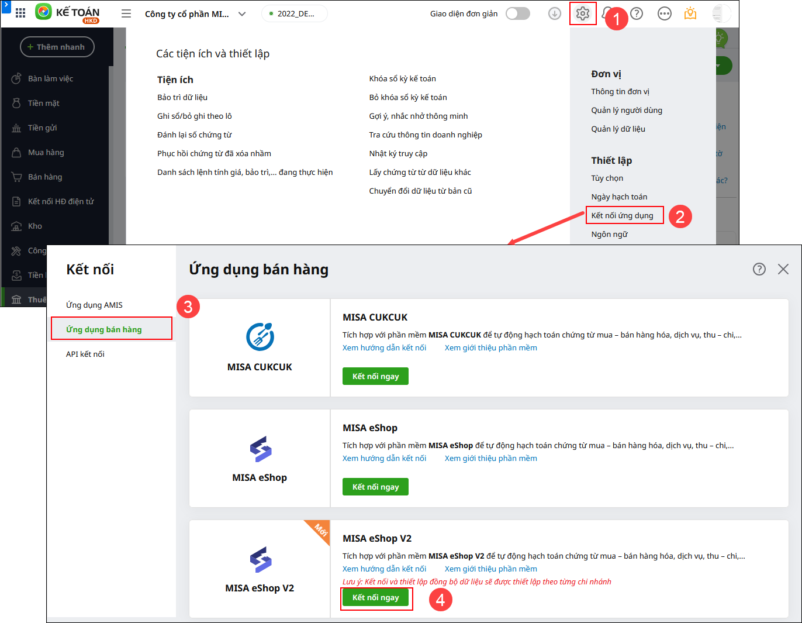802x623 pixels.
Task: Select Bảo trì dữ liệu utility
Action: (182, 97)
